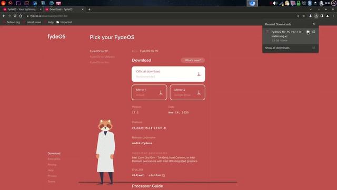Open the orange app menu launcher
This screenshot has height=190, width=337.
click(3, 3)
